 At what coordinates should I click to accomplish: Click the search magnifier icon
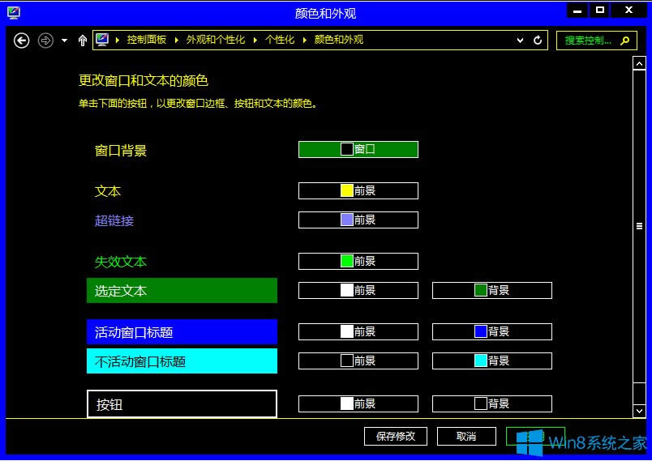click(x=624, y=40)
